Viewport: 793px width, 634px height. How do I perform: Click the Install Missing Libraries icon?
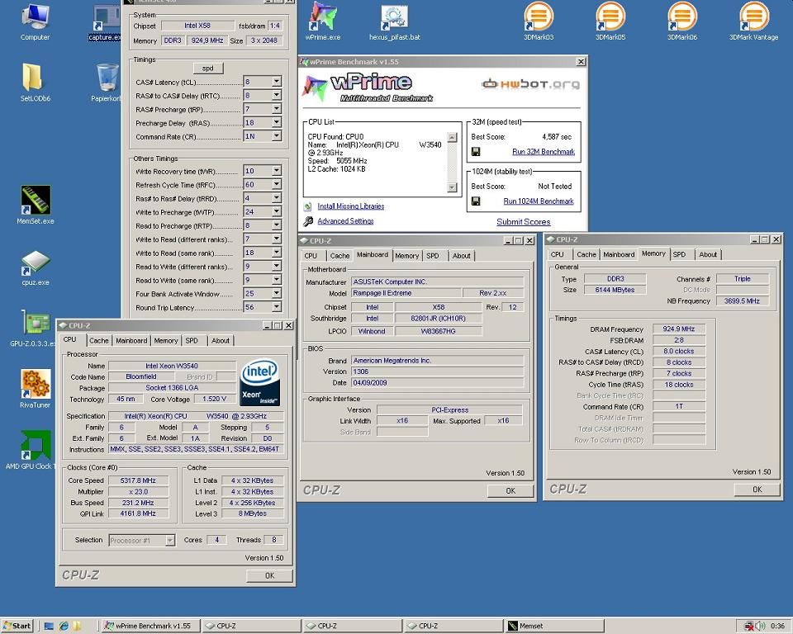click(308, 206)
